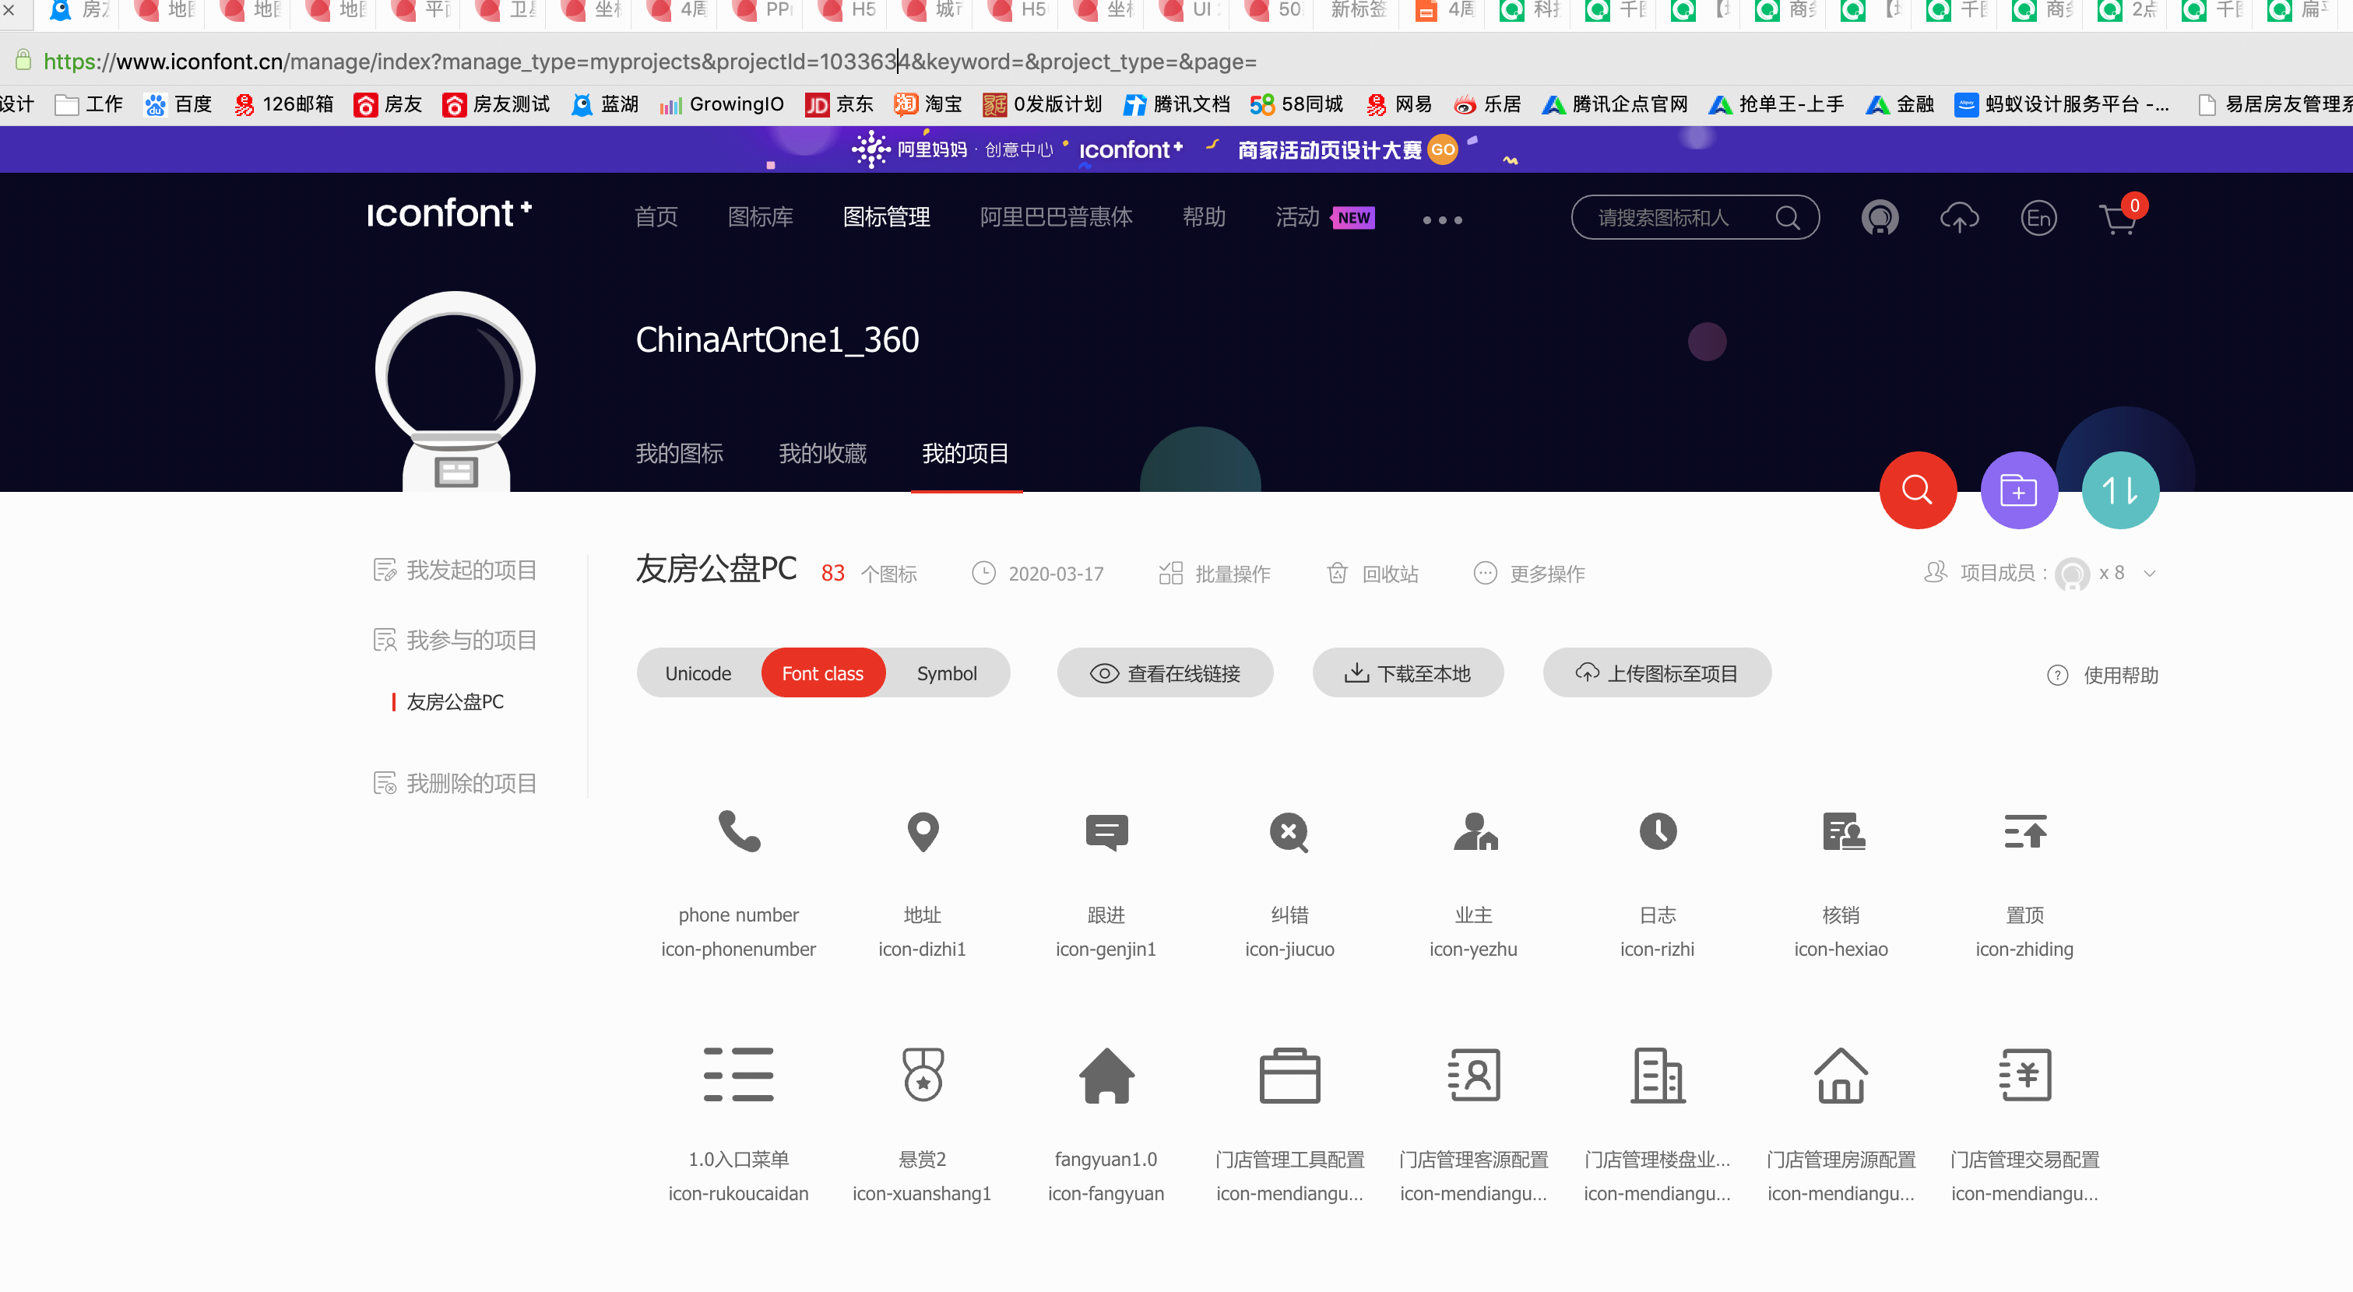
Task: Click the 门店管理客源配置 contact icon
Action: (1474, 1074)
